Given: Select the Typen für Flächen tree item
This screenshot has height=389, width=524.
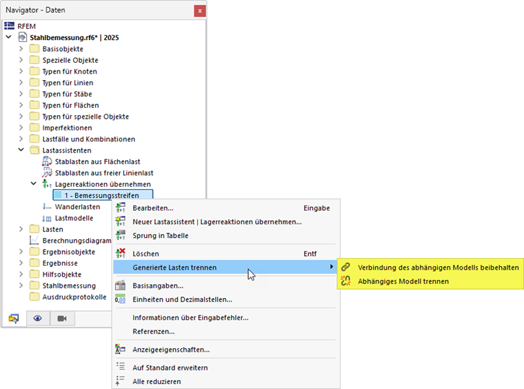Looking at the screenshot, I should coord(70,106).
